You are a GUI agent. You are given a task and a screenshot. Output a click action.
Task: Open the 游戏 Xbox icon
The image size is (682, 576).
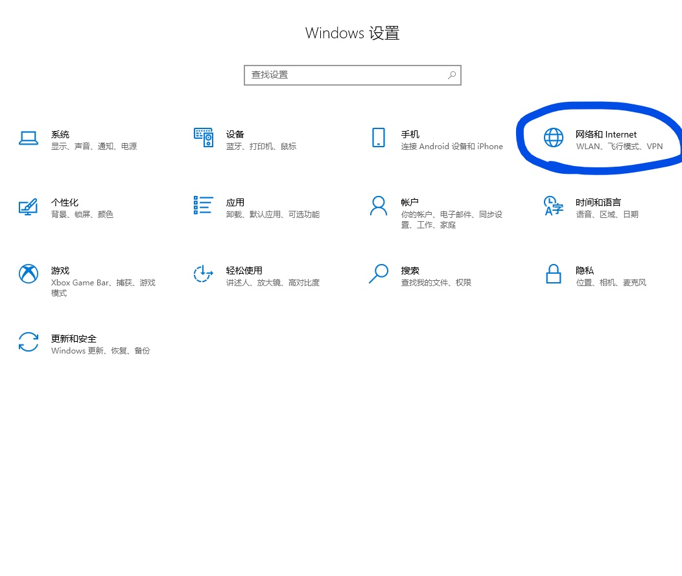click(x=29, y=274)
